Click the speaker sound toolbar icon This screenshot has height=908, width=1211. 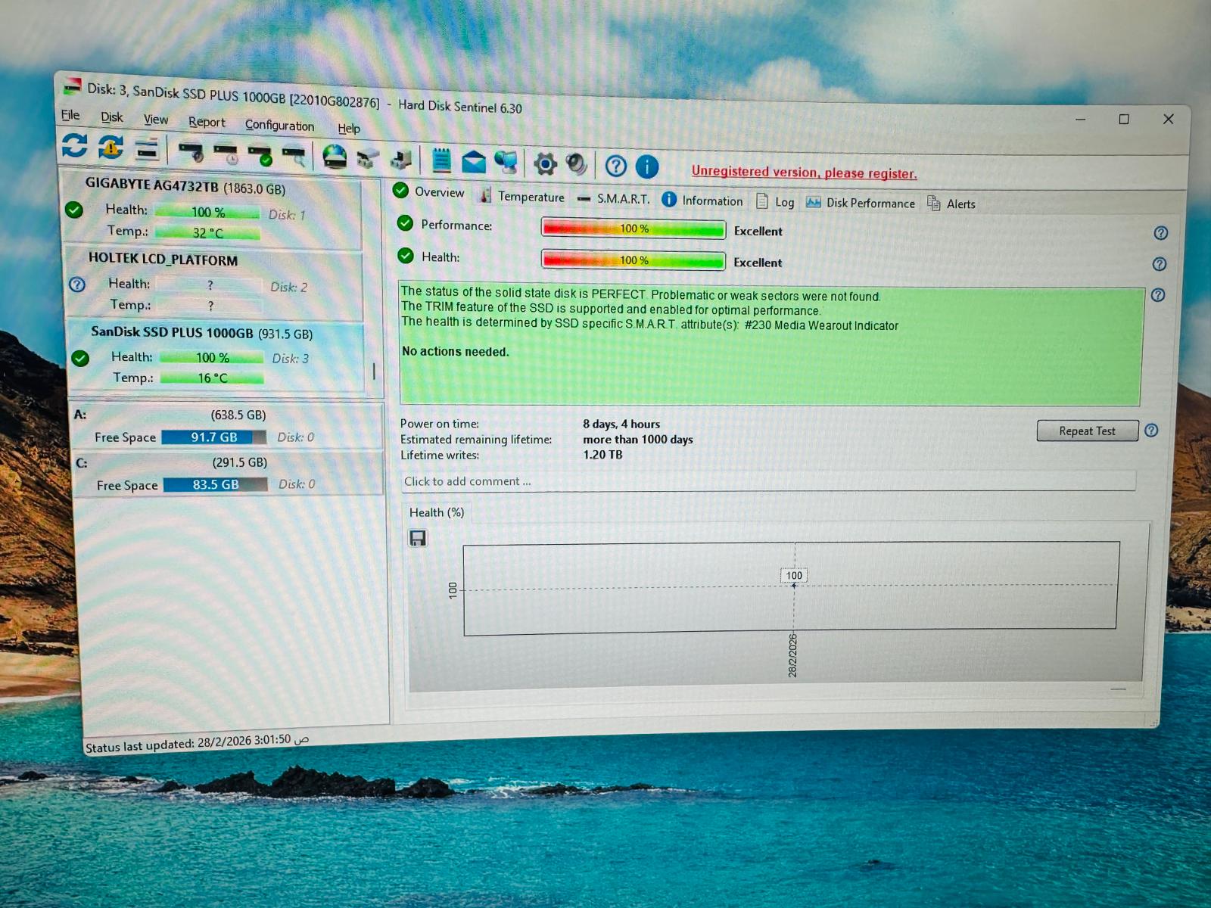(577, 164)
